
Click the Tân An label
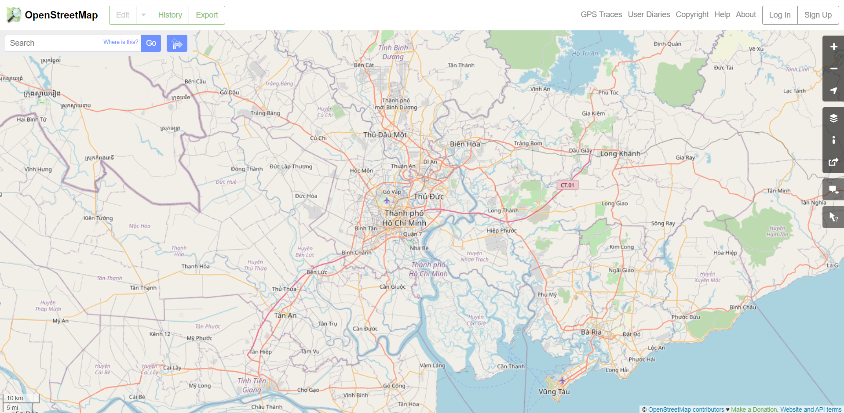285,315
